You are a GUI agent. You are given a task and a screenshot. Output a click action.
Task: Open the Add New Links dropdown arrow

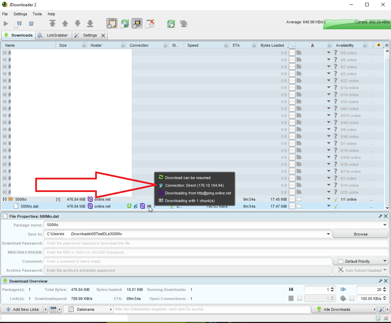[x=46, y=309]
